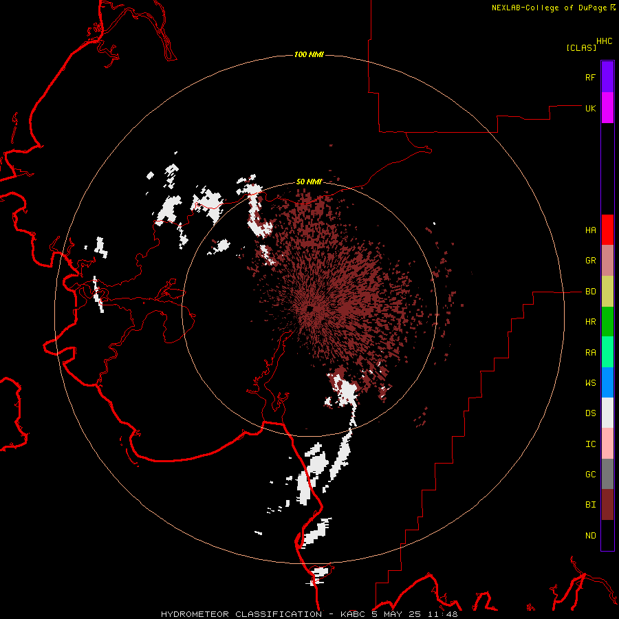
Task: Click the HR legend label
Action: [590, 321]
